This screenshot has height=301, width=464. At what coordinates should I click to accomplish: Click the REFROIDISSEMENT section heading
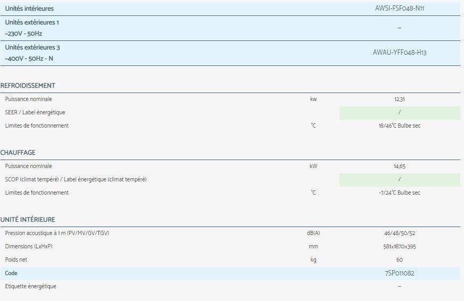click(28, 86)
